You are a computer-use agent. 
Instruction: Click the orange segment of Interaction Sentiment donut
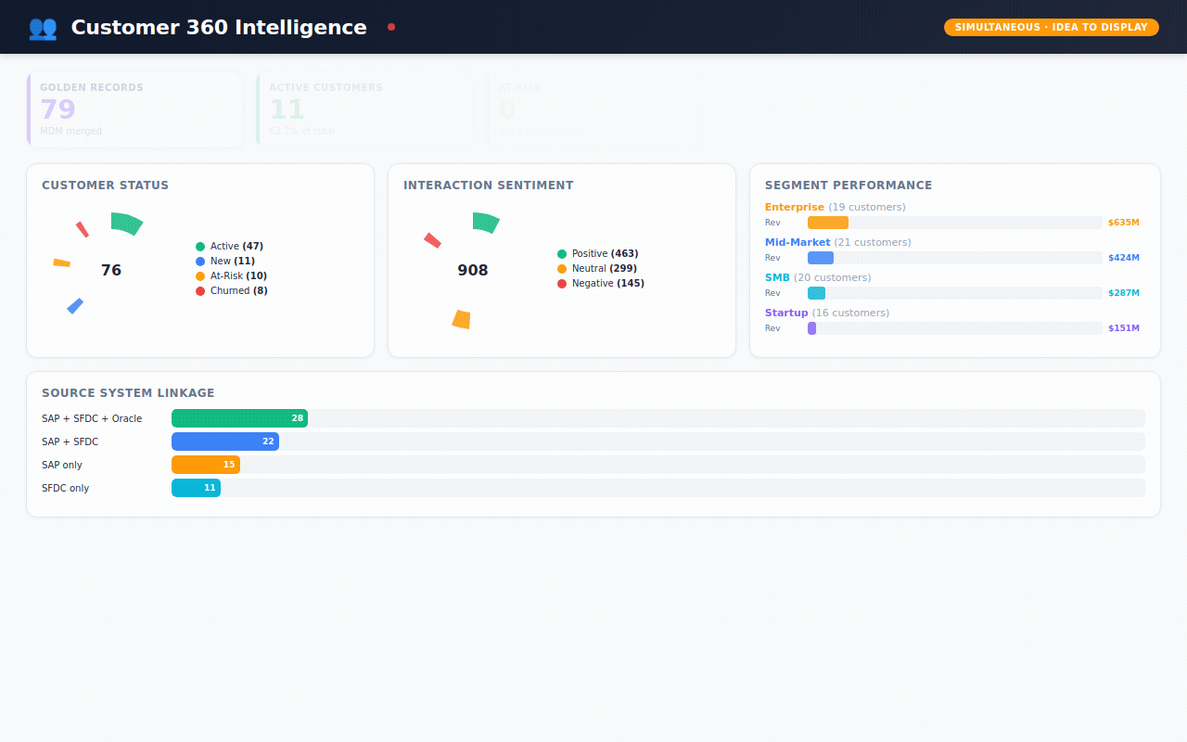click(x=462, y=319)
